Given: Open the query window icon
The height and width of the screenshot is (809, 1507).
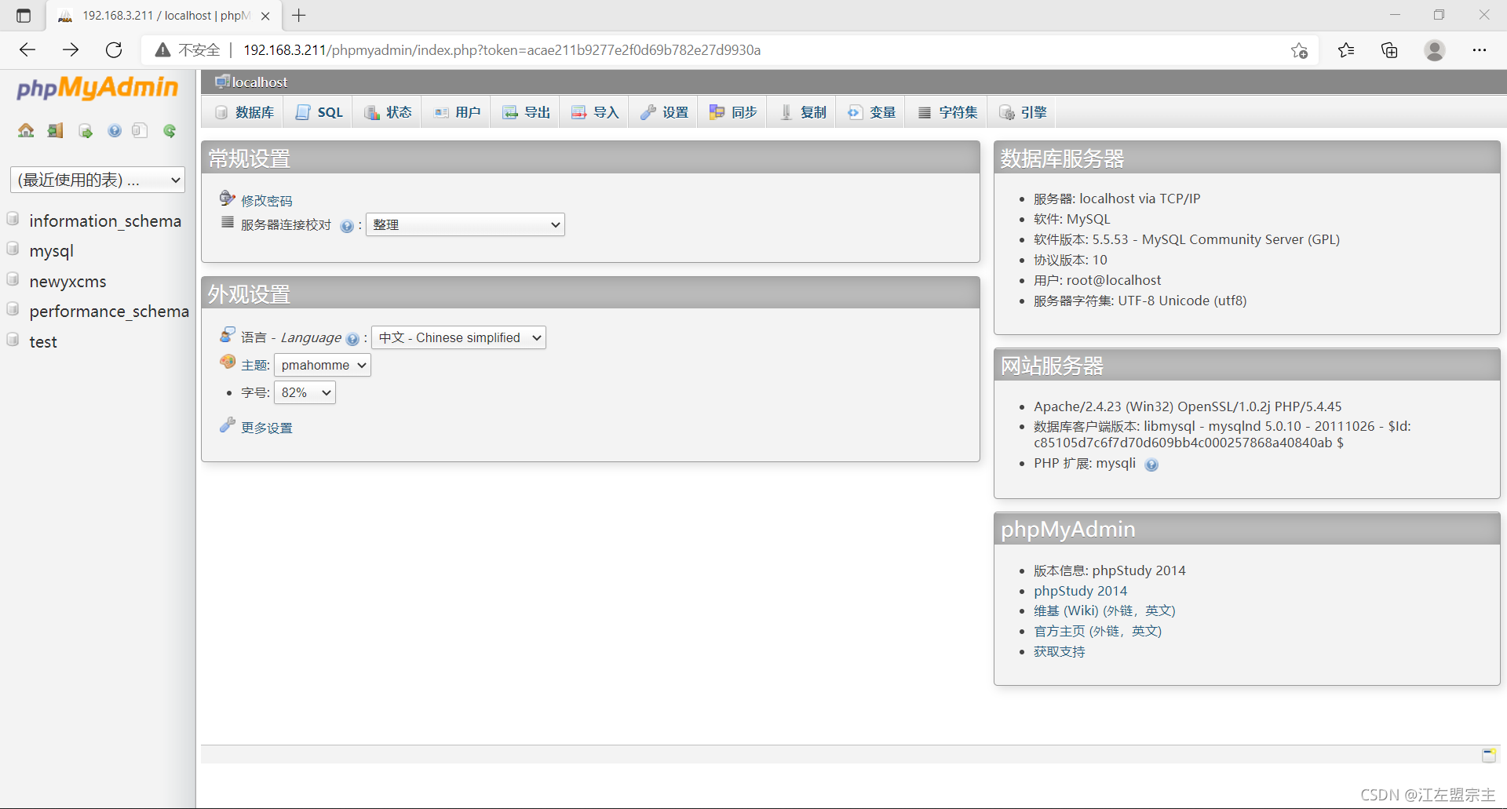Looking at the screenshot, I should pyautogui.click(x=85, y=130).
